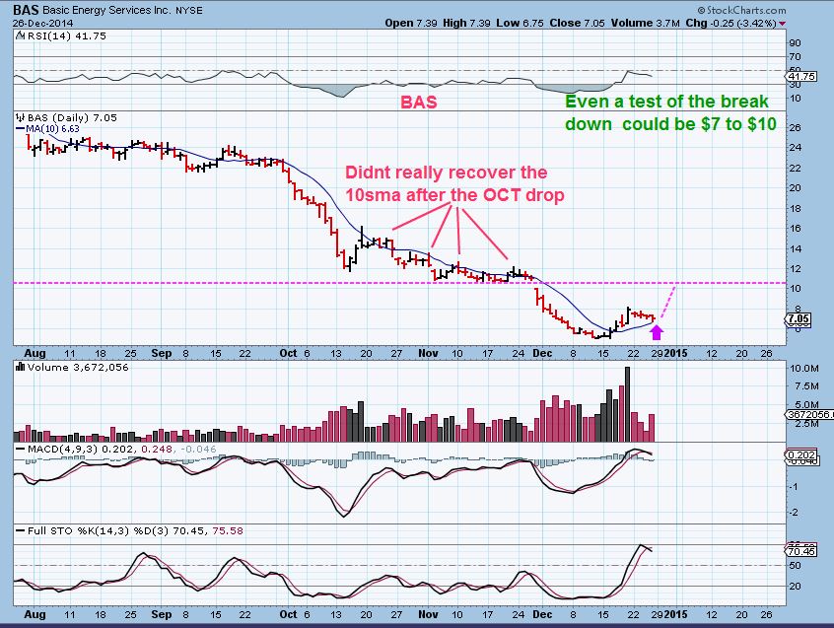Click the boxed 7.05 last-price label
Viewport: 834px width, 628px height.
tap(799, 319)
